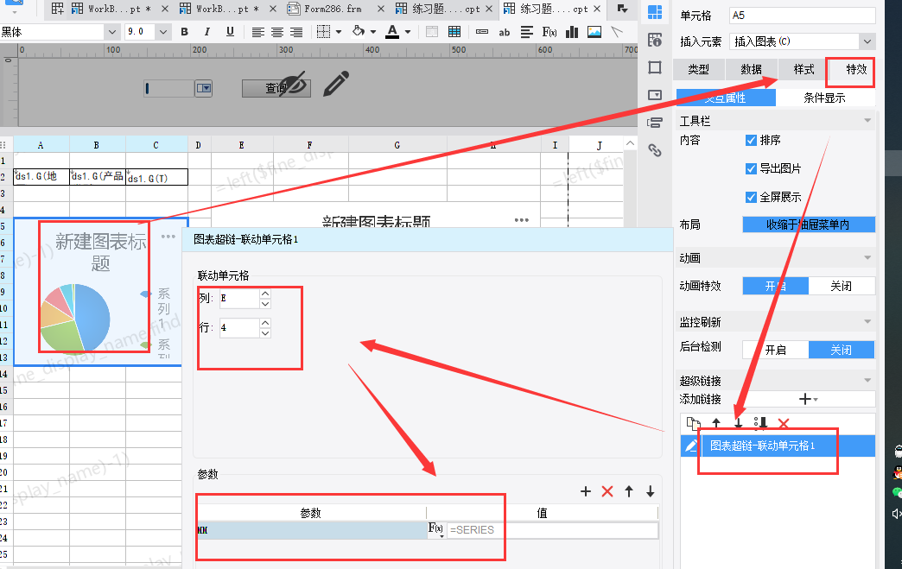Switch to the 特效 tab
The width and height of the screenshot is (902, 569).
[856, 70]
